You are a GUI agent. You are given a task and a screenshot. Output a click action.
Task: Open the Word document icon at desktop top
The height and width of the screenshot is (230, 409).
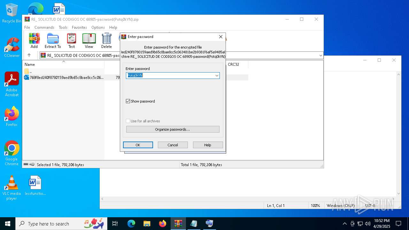[x=59, y=9]
